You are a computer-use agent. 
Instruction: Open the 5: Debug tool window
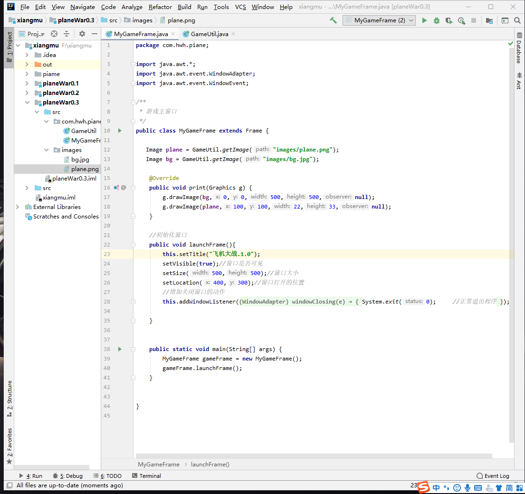(x=67, y=475)
